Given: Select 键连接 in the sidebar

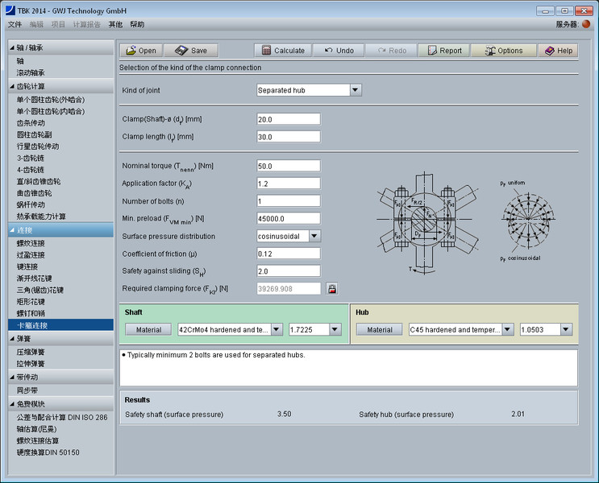Looking at the screenshot, I should (x=31, y=266).
